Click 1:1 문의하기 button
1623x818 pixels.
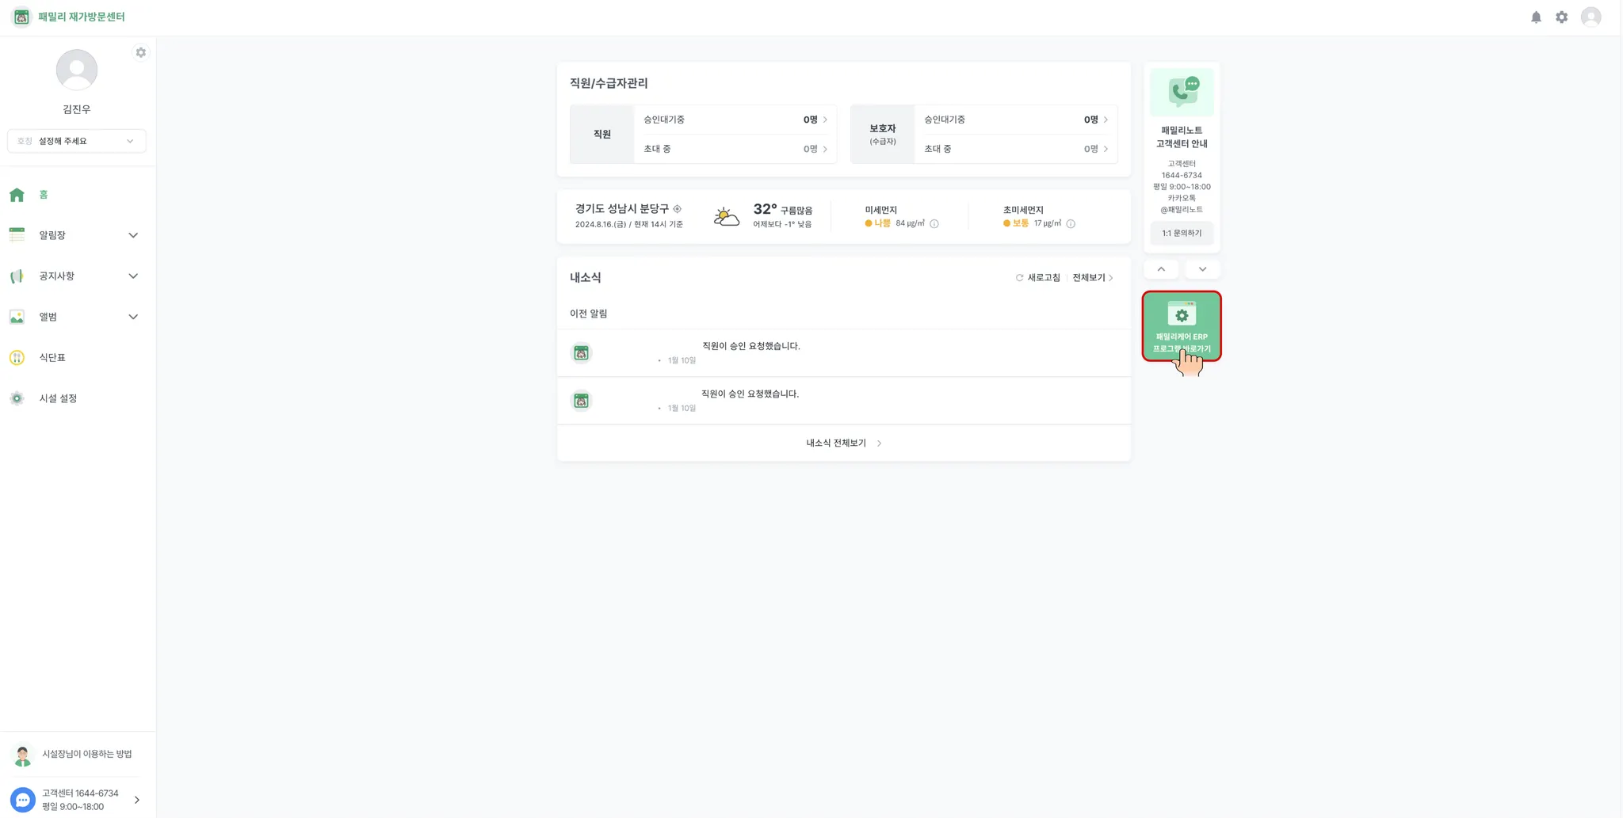click(x=1182, y=234)
